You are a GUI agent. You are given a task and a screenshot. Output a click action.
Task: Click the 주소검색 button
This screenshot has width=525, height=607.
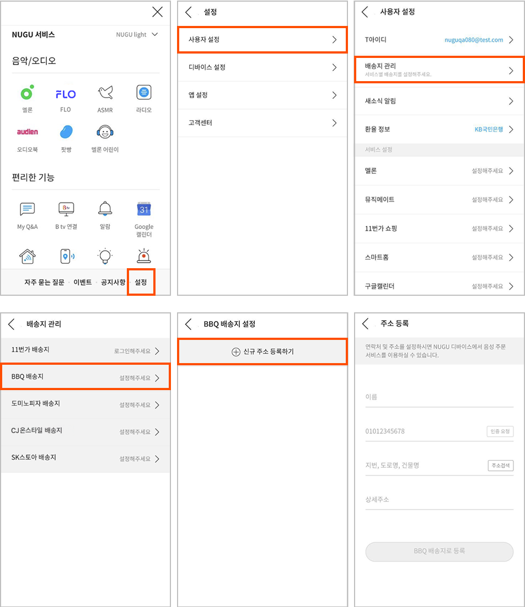500,465
